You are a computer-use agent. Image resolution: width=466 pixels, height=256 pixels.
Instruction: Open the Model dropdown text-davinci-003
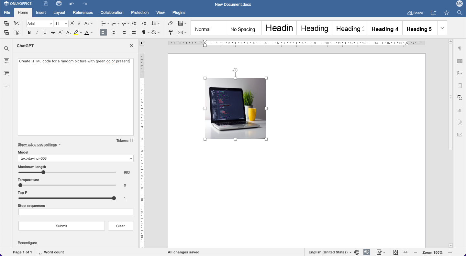[x=75, y=158]
